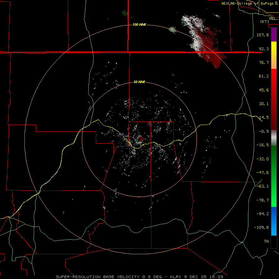Pick the yellow-orange segment of the color bar
This screenshot has width=279, height=279.
[274, 55]
